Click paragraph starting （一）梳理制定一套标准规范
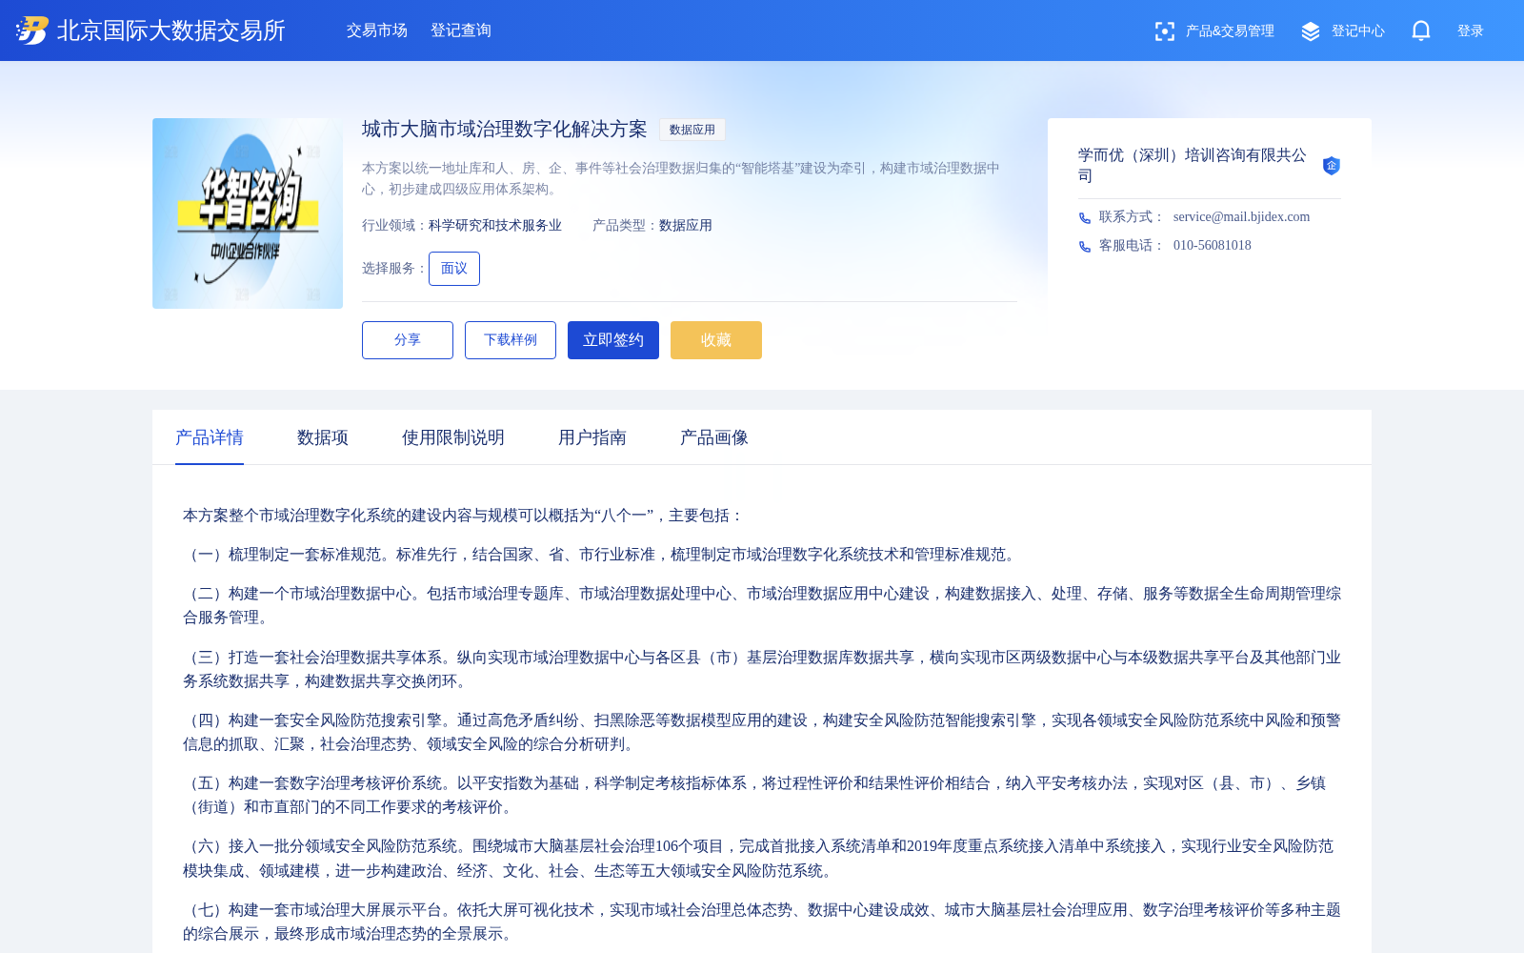This screenshot has width=1524, height=953. [602, 555]
